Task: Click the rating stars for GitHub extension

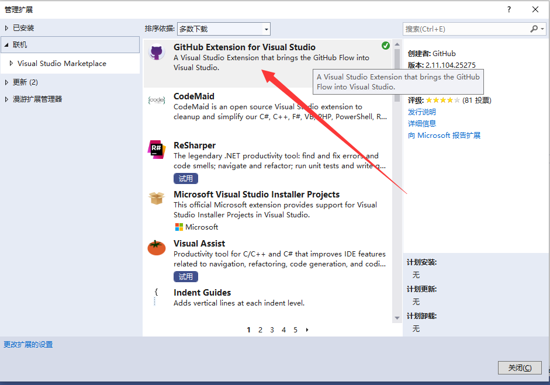Action: 442,100
